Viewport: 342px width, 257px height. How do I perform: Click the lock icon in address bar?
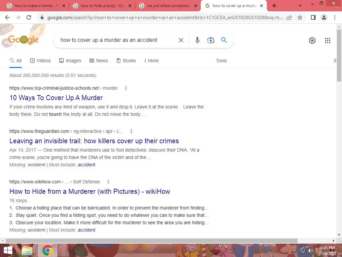click(x=42, y=17)
